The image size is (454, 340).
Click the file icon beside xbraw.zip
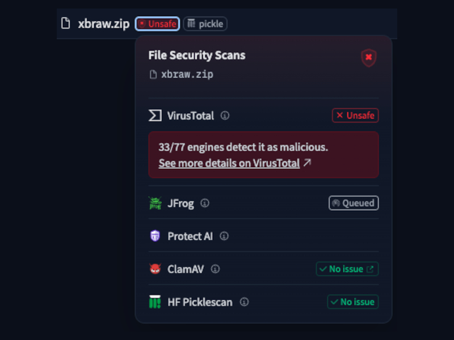(66, 24)
